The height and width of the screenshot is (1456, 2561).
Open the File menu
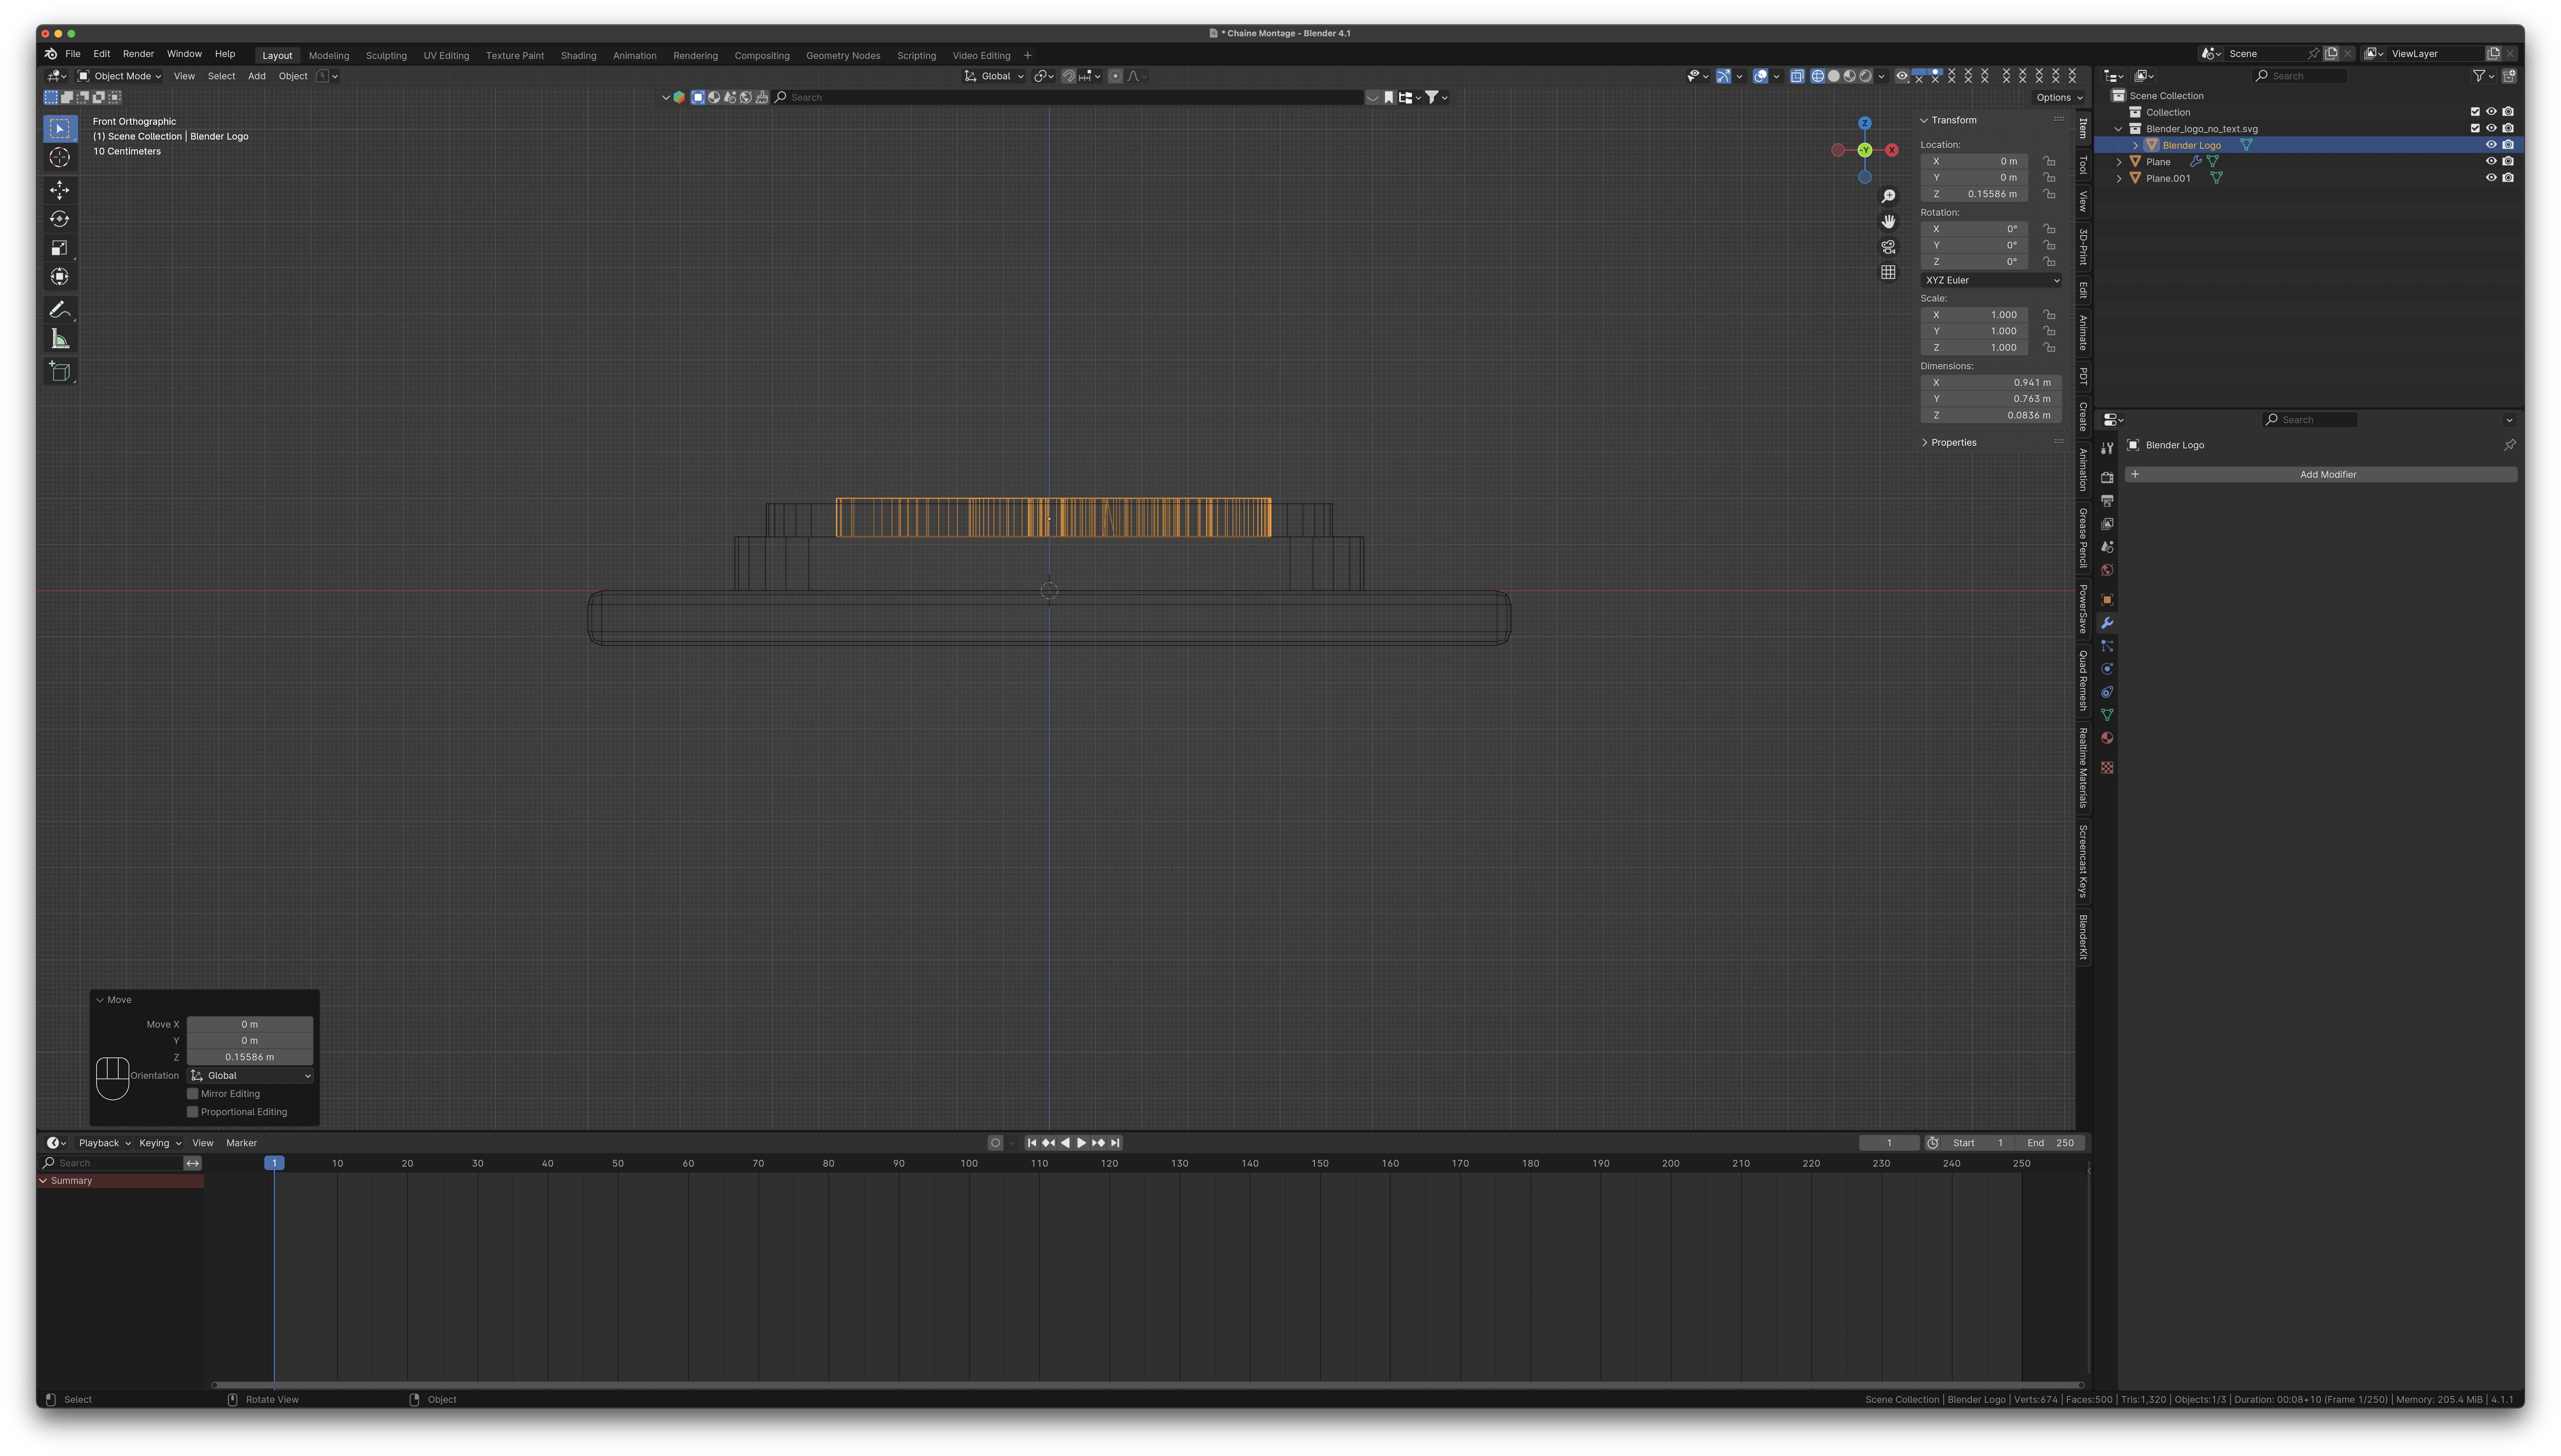73,54
